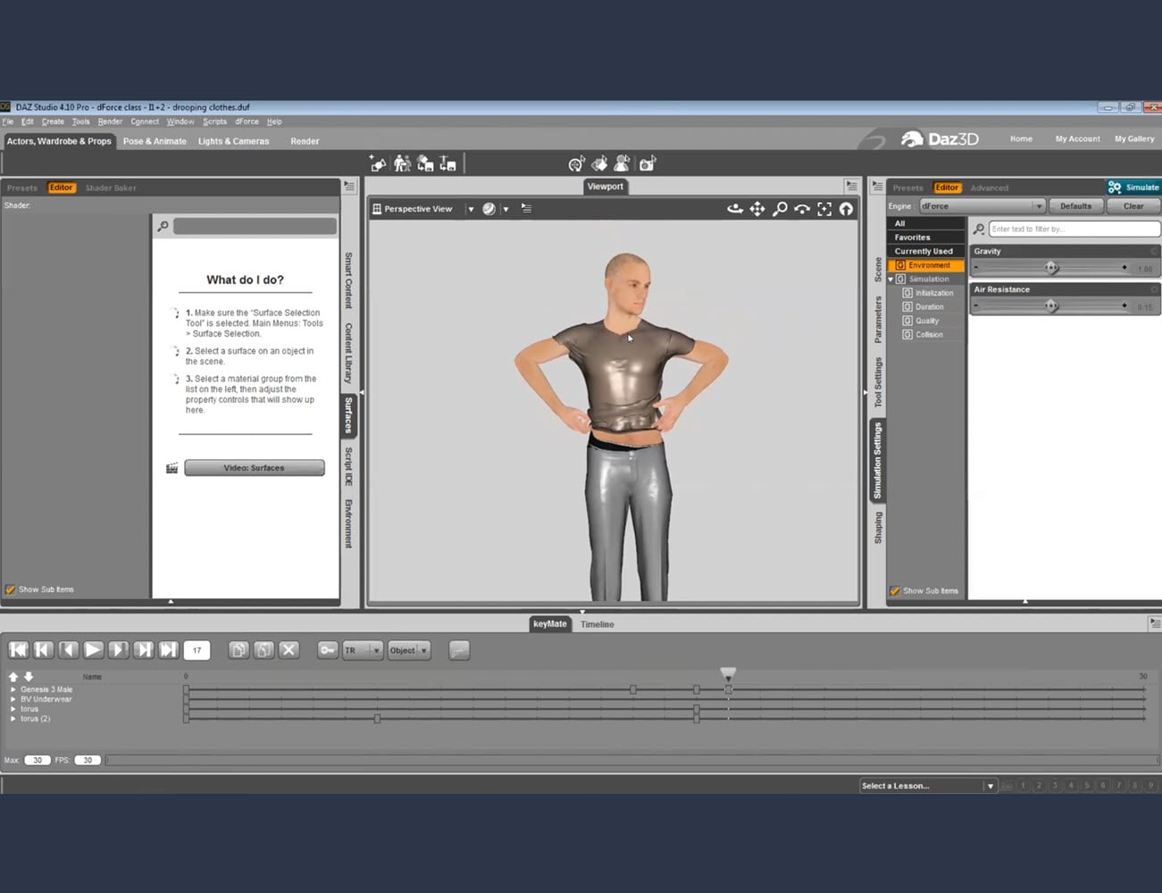Adjust the Gravity slider handle

(1052, 266)
